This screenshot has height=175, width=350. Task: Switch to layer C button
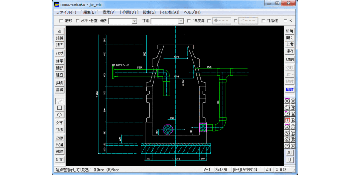(x=293, y=127)
